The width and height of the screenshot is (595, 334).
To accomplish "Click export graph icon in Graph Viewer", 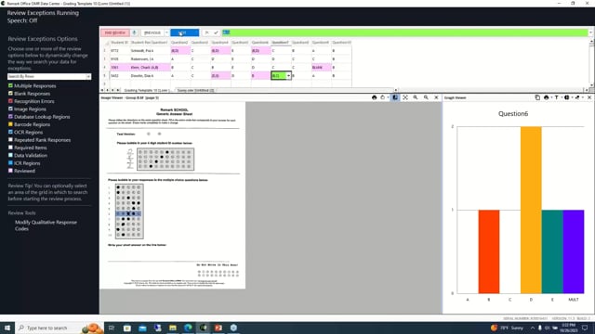I will click(x=577, y=97).
